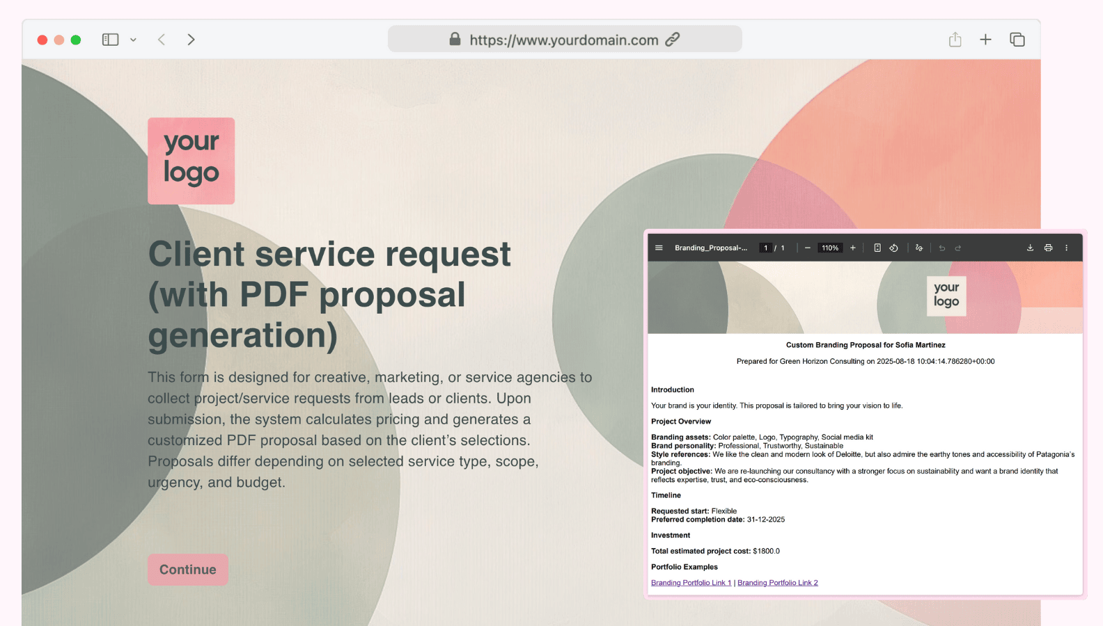Viewport: 1103px width, 626px height.
Task: Go forward with the browser forward arrow
Action: click(191, 40)
